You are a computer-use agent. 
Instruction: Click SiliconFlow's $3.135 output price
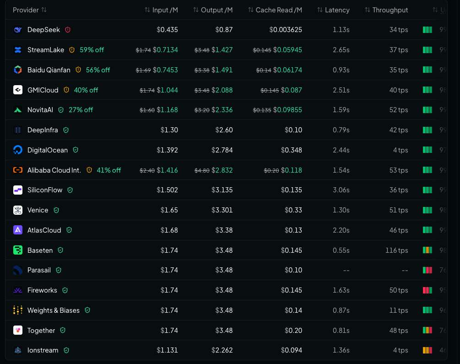point(222,190)
